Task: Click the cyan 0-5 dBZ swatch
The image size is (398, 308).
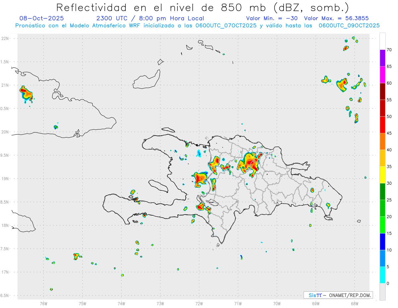Action: (x=382, y=275)
